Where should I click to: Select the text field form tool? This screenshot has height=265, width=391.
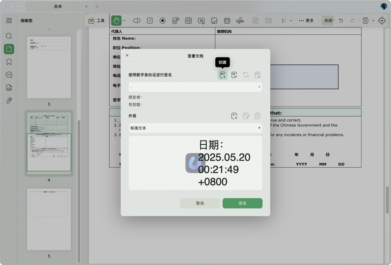[x=137, y=21]
